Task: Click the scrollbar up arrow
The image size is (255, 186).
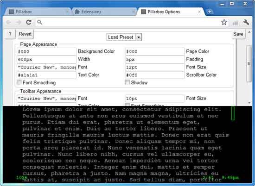Action: pyautogui.click(x=249, y=32)
